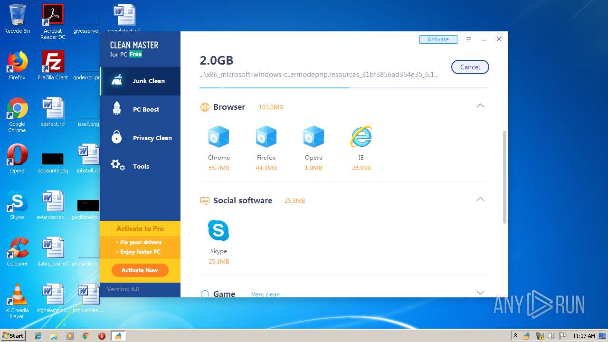Collapse the Social software category
The height and width of the screenshot is (342, 608).
480,199
